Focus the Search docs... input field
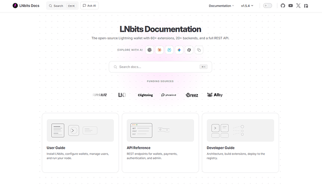This screenshot has width=322, height=185. tap(160, 67)
